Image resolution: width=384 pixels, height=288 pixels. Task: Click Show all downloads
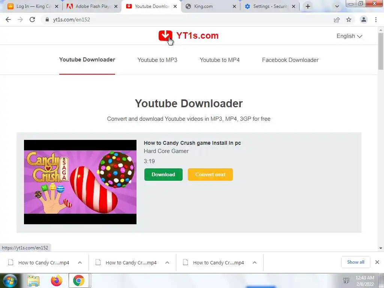click(355, 262)
